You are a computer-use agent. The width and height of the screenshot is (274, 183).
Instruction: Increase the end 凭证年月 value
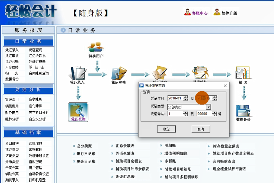click(214, 97)
